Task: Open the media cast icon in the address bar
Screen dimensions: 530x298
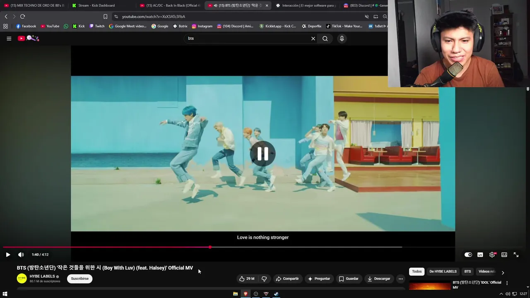Action: [x=376, y=17]
